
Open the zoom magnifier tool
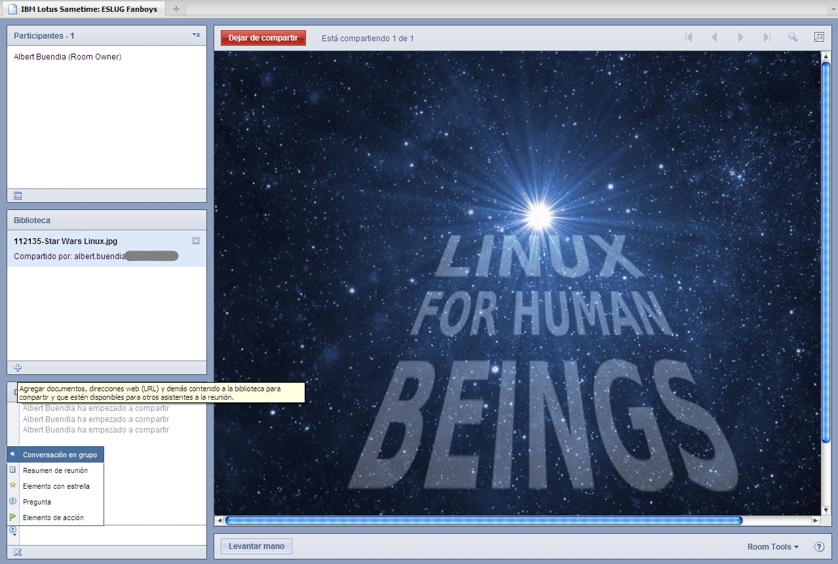[x=793, y=37]
